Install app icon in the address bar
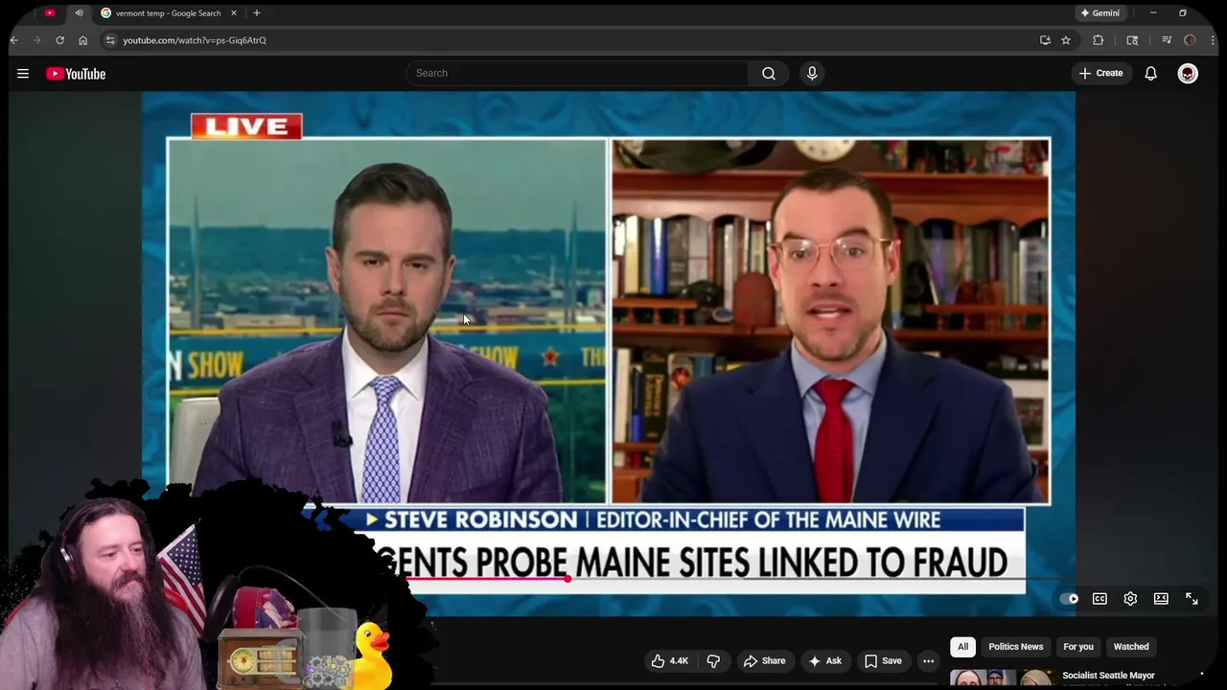Image resolution: width=1227 pixels, height=690 pixels. [x=1045, y=40]
